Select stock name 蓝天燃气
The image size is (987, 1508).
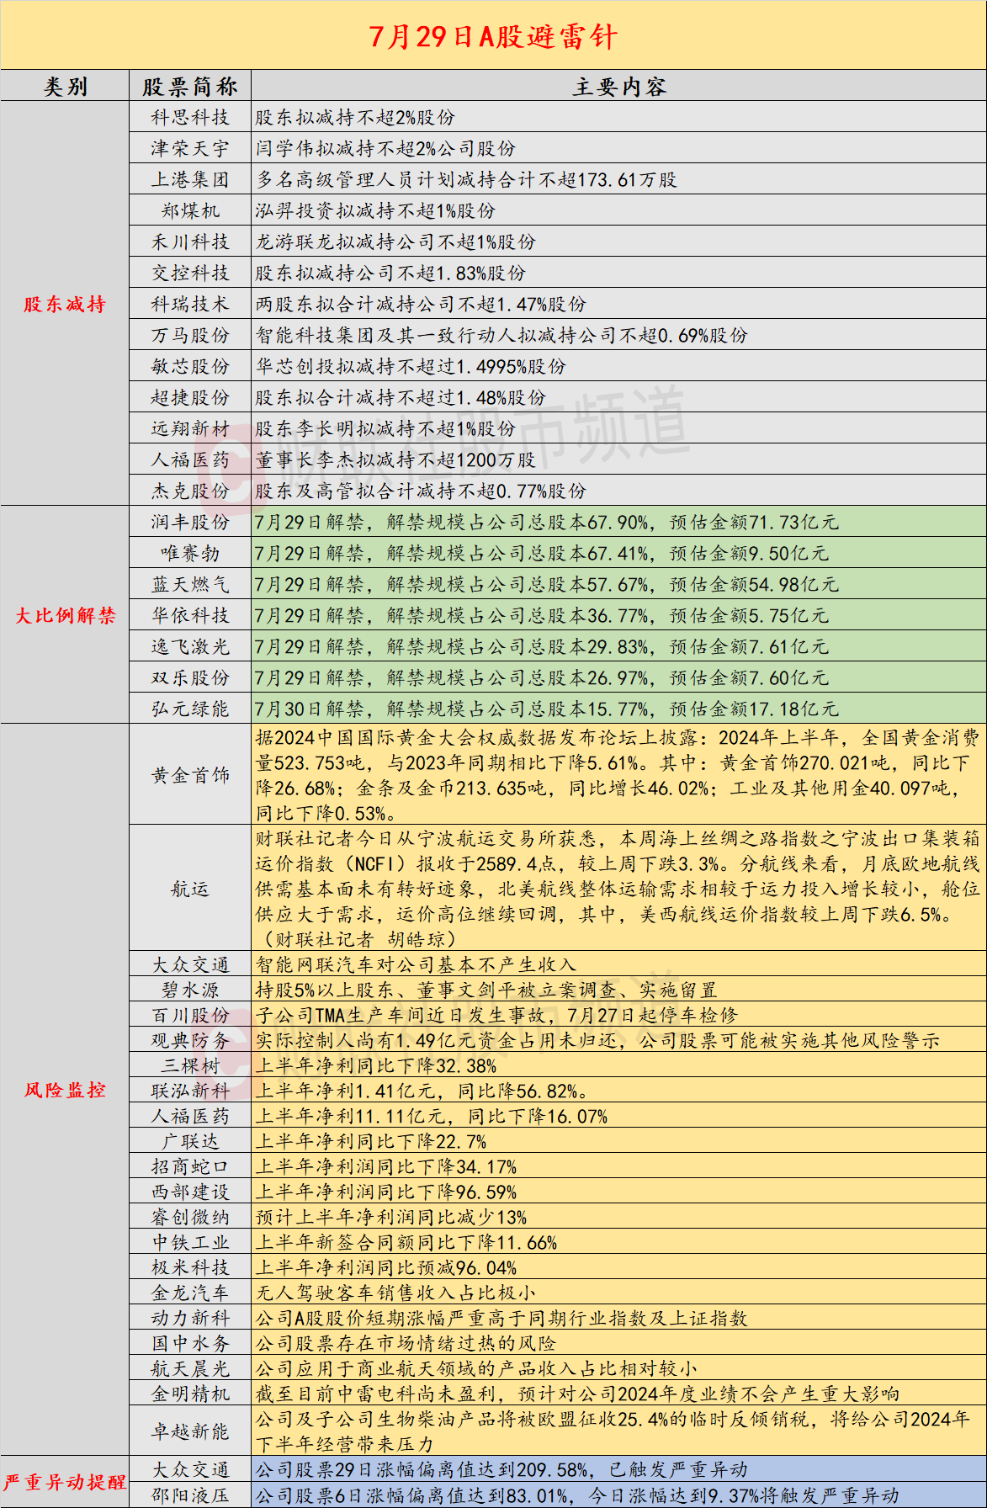tap(190, 585)
